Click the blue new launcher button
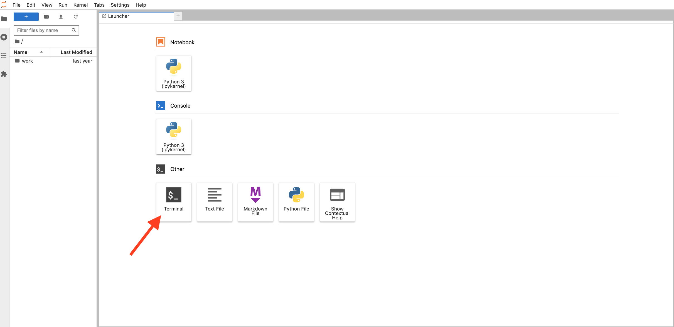This screenshot has height=327, width=674. click(26, 17)
